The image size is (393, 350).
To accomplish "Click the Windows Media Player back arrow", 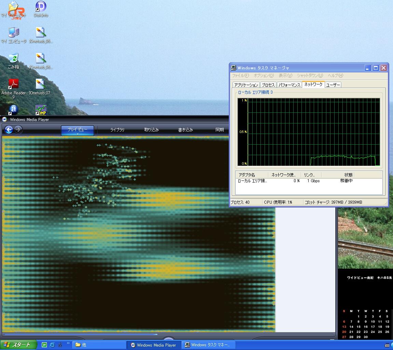I will click(9, 130).
